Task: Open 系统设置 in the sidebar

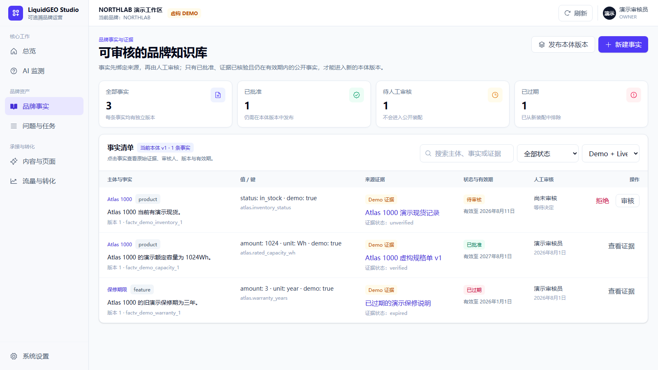Action: click(44, 356)
